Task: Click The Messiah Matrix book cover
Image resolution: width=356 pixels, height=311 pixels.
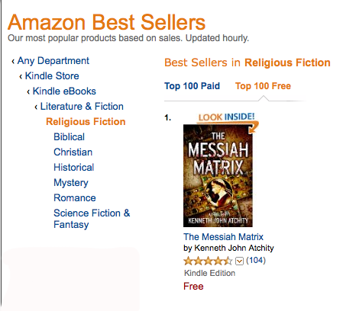Action: tap(218, 175)
